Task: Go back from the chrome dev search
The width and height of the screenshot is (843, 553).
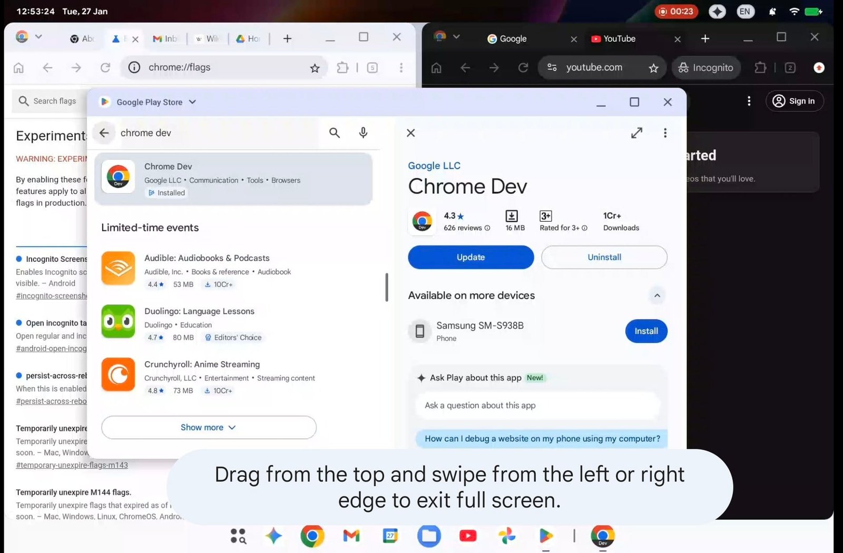Action: click(x=104, y=133)
